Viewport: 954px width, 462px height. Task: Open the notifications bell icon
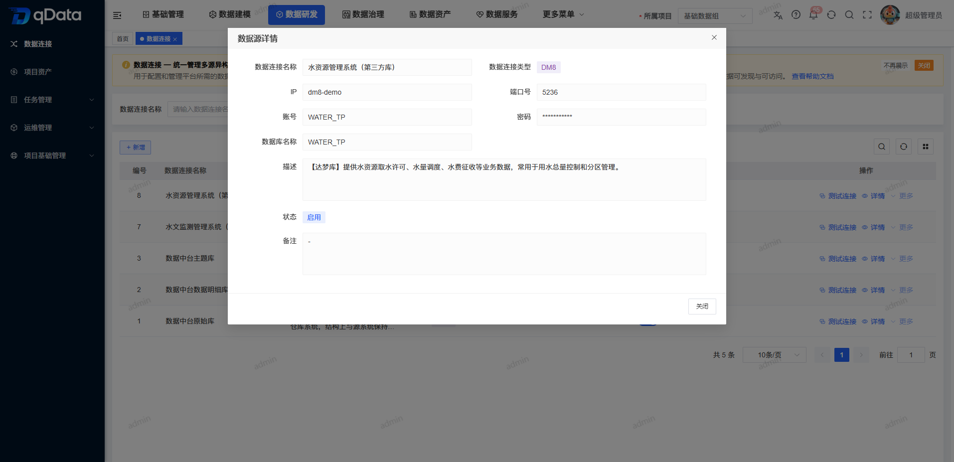pyautogui.click(x=813, y=15)
